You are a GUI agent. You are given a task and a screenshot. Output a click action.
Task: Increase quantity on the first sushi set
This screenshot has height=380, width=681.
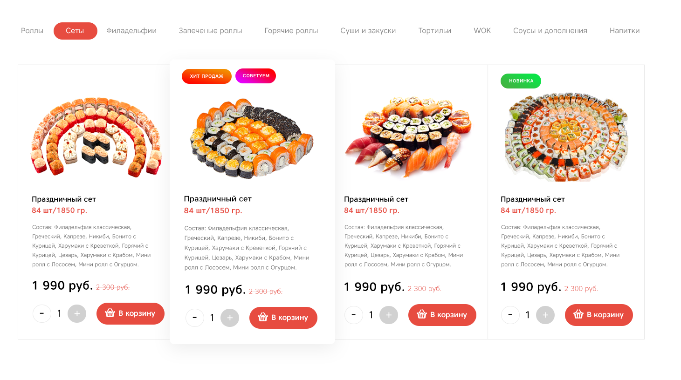coord(77,314)
